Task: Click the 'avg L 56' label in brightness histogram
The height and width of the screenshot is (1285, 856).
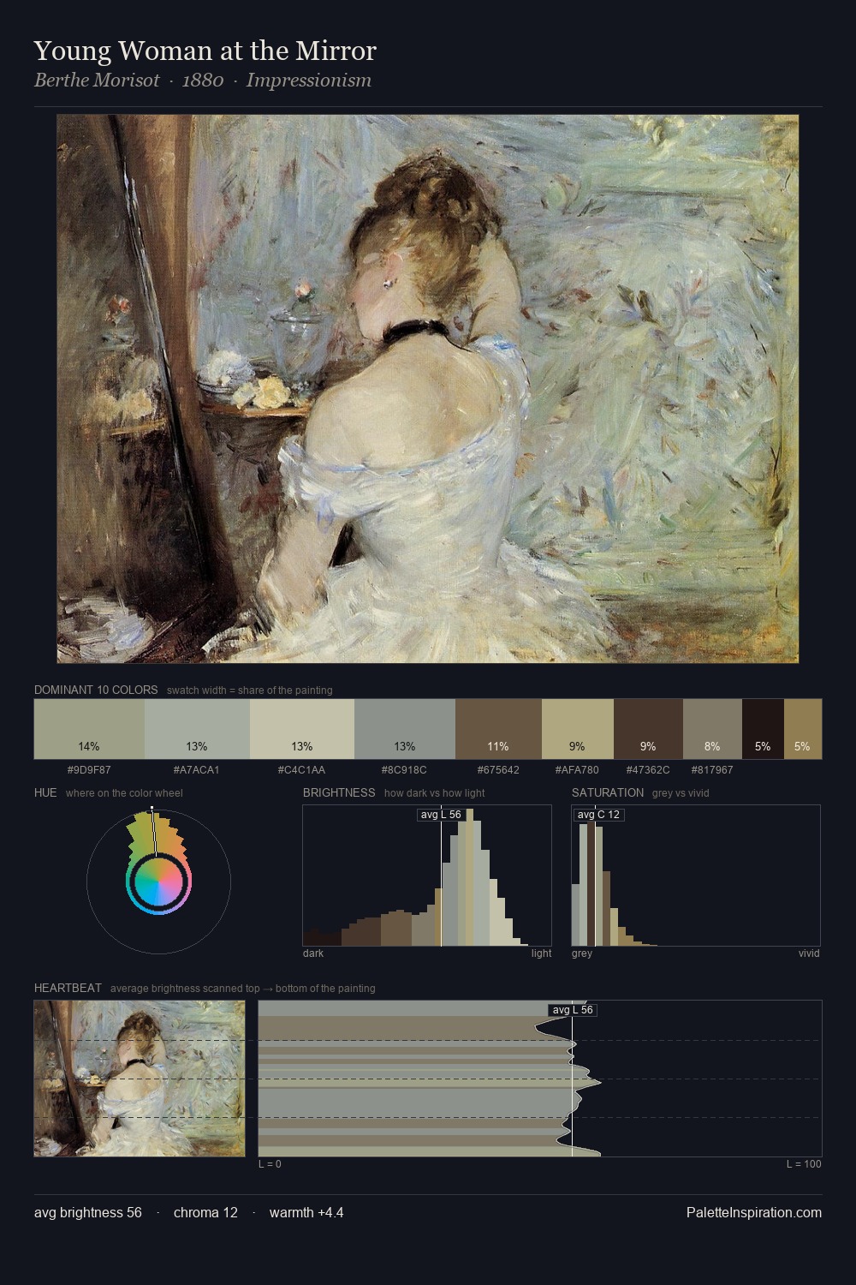Action: [x=441, y=815]
